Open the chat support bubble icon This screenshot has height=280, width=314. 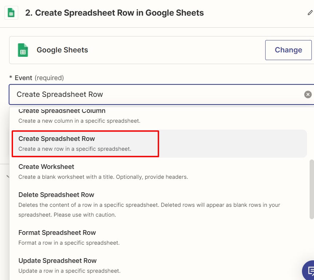pos(309,271)
